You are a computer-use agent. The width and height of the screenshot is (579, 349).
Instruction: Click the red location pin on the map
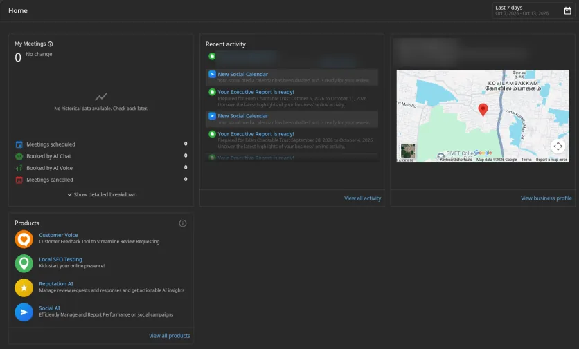click(483, 110)
